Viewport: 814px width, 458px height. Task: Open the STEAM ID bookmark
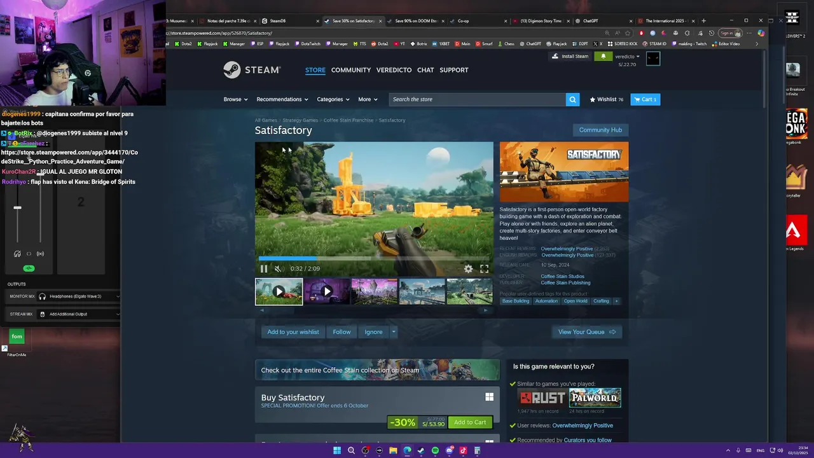click(x=654, y=44)
